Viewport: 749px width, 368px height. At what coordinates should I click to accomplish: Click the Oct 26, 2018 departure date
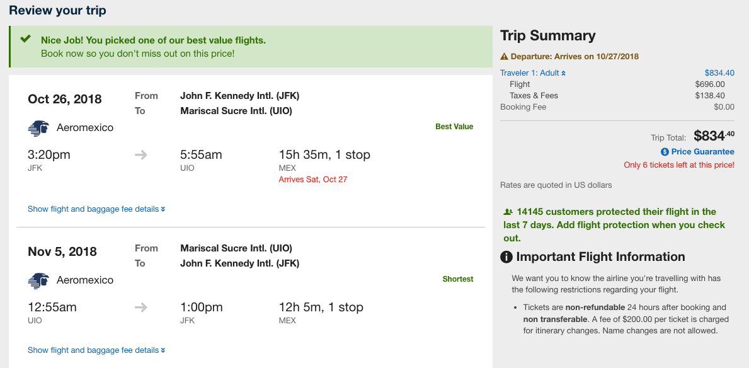(x=64, y=99)
